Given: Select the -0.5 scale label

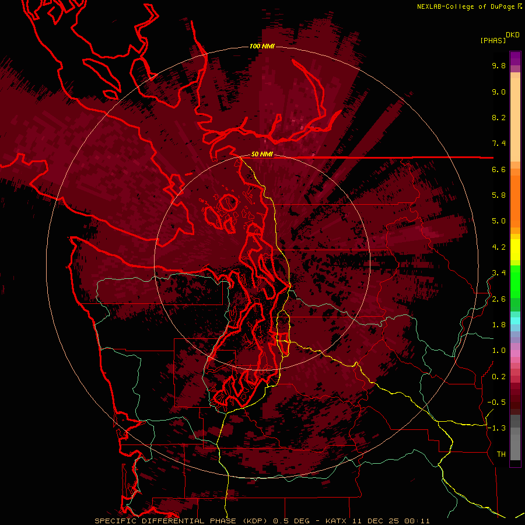Looking at the screenshot, I should [496, 402].
